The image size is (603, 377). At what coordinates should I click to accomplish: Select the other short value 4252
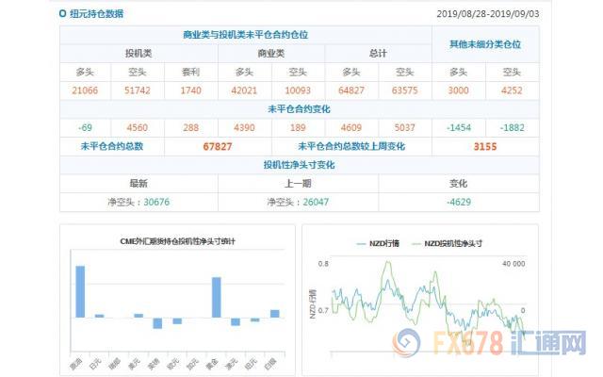point(512,90)
